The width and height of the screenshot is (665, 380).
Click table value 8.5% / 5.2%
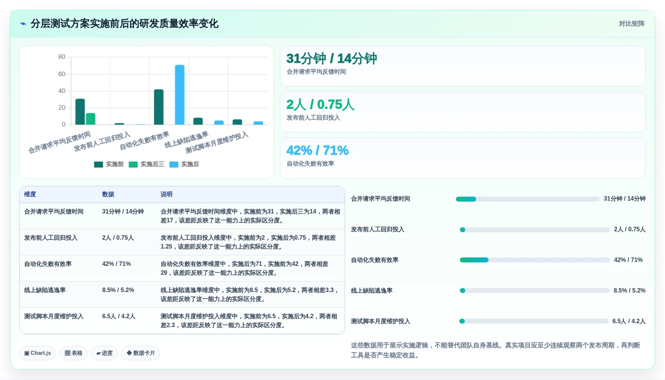[x=118, y=290]
